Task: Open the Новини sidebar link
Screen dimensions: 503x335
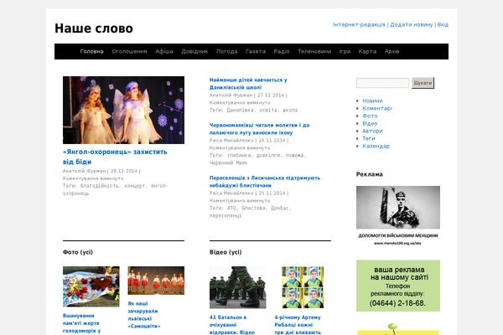Action: (x=372, y=100)
